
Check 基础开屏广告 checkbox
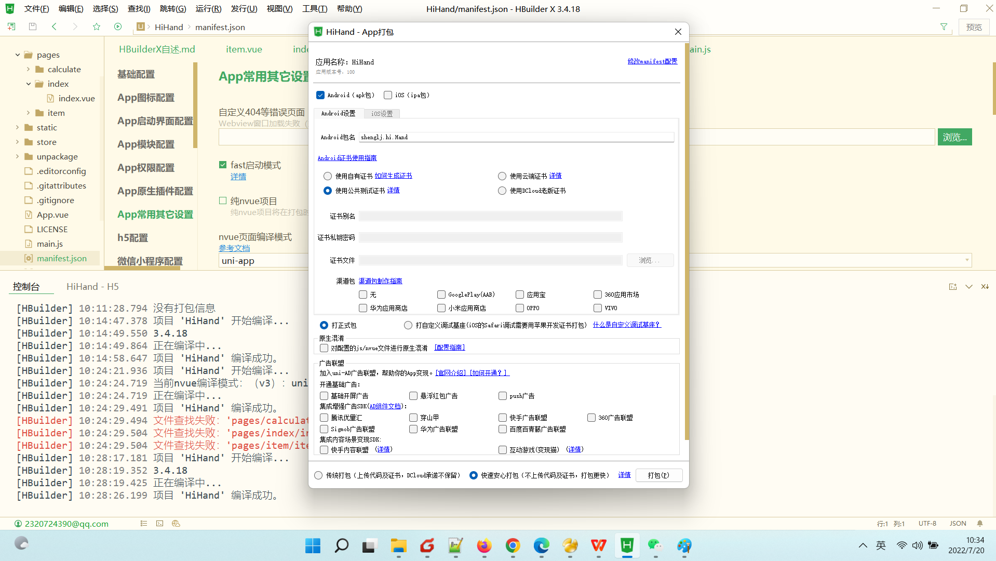[x=324, y=396]
